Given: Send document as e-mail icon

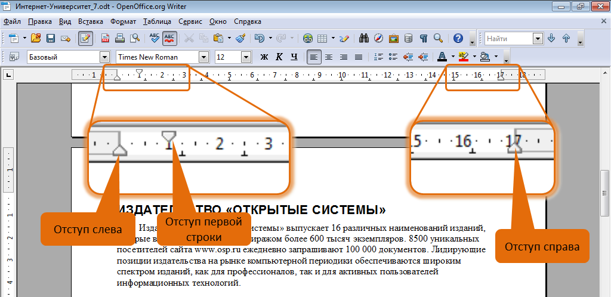Looking at the screenshot, I should [x=66, y=38].
